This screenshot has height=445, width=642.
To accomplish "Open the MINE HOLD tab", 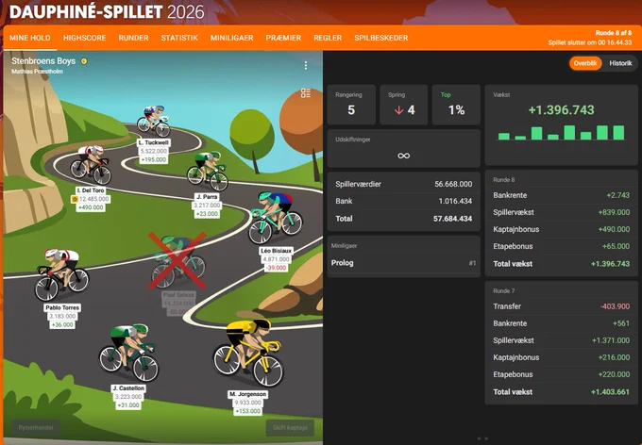I will tap(30, 38).
